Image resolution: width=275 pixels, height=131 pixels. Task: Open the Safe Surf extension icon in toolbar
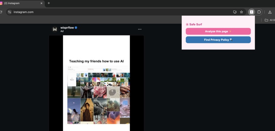coord(251,12)
